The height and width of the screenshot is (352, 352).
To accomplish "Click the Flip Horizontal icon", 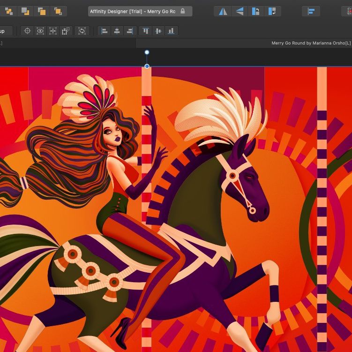I will (x=223, y=11).
